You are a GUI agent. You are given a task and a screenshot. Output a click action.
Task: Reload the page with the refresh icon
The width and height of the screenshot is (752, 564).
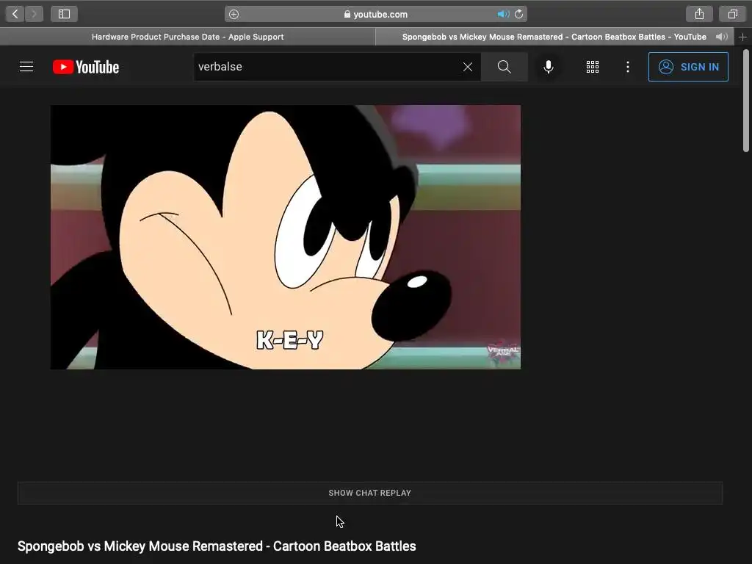519,14
